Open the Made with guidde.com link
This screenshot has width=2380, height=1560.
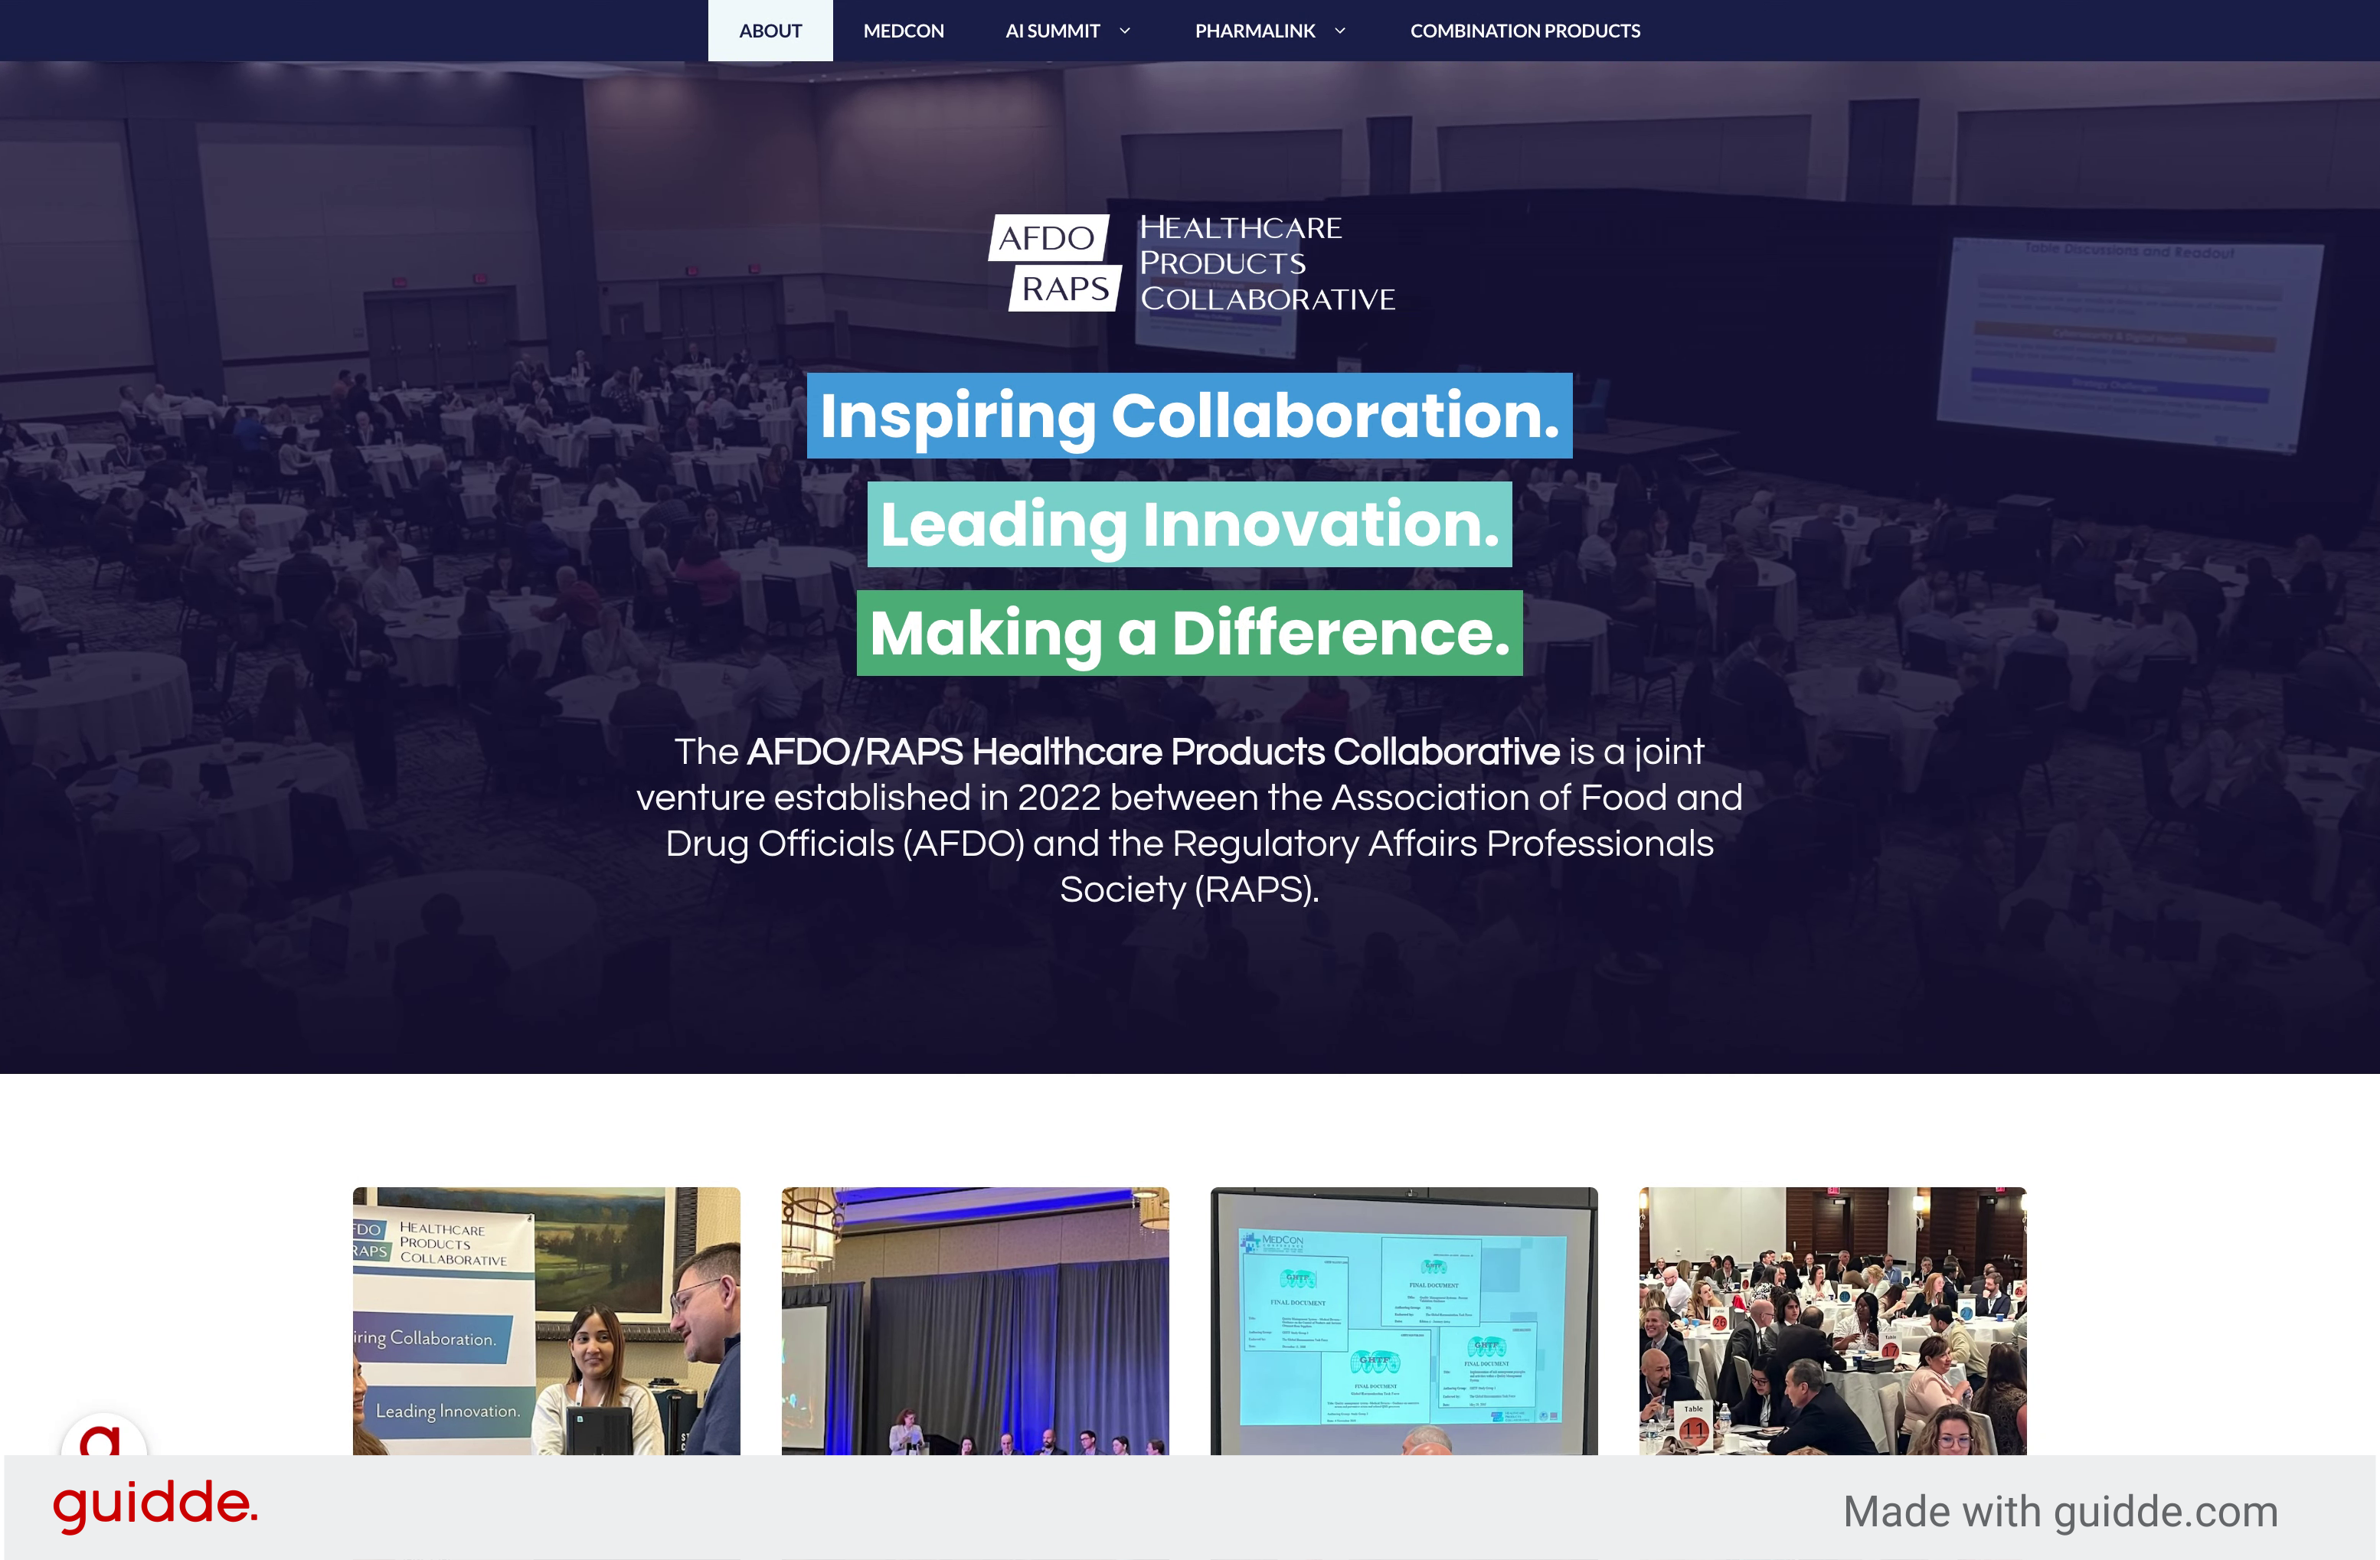click(x=2060, y=1511)
